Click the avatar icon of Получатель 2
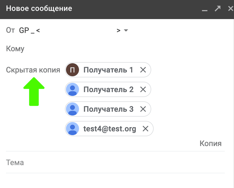 coord(72,89)
